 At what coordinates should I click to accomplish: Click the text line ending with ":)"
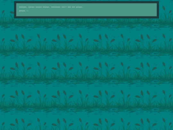click(x=24, y=11)
